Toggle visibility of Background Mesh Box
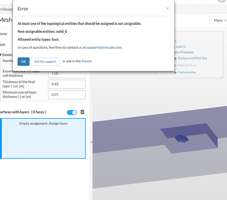 pos(175,58)
